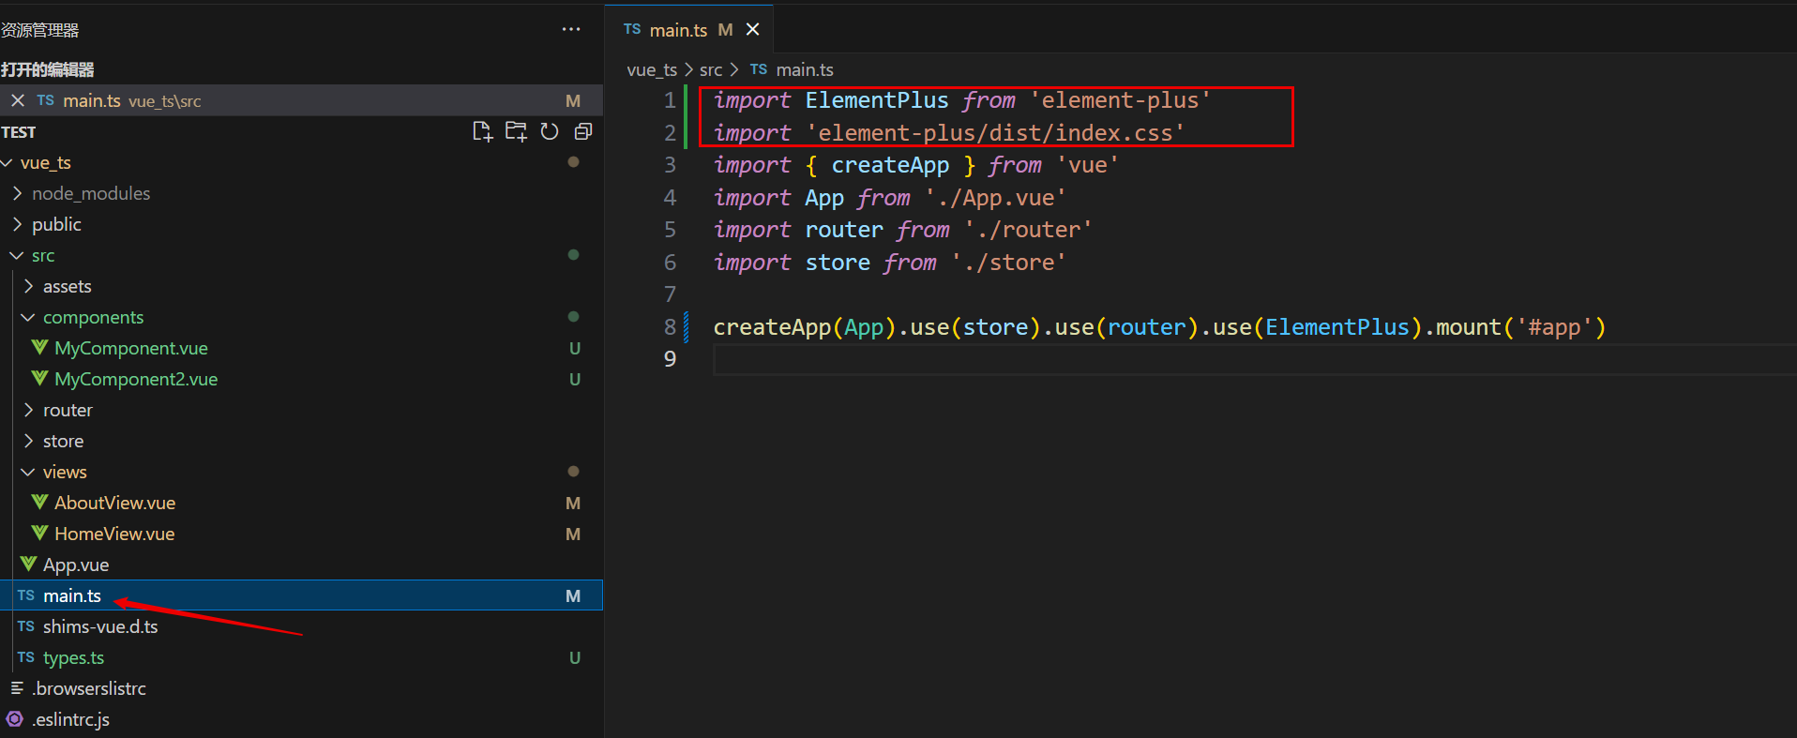This screenshot has height=738, width=1797.
Task: Click 'element-plus/dist/index.css' string on line 2
Action: [x=995, y=133]
